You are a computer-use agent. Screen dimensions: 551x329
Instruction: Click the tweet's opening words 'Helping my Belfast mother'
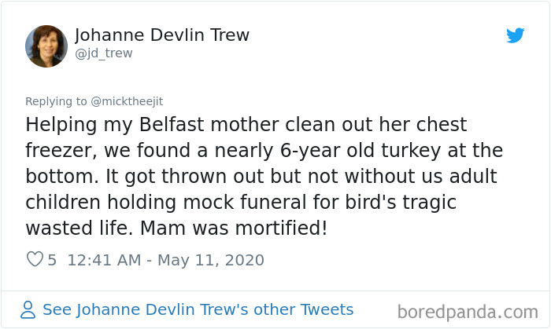(x=130, y=125)
